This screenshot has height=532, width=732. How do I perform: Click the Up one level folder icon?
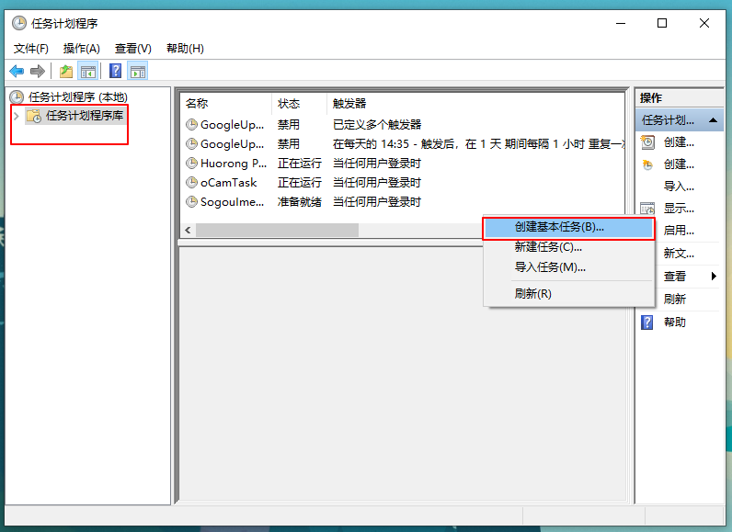[x=66, y=71]
